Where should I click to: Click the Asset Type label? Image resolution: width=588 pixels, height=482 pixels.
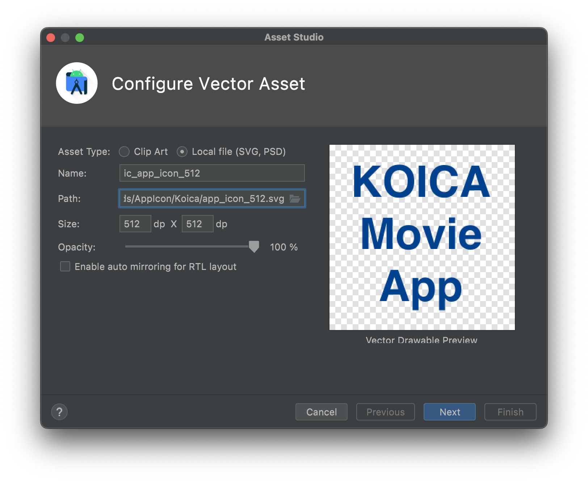point(84,152)
